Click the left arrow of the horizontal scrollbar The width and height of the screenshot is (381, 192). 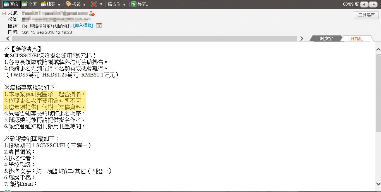[8, 39]
